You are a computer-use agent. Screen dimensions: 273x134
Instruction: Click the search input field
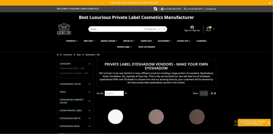point(116,29)
